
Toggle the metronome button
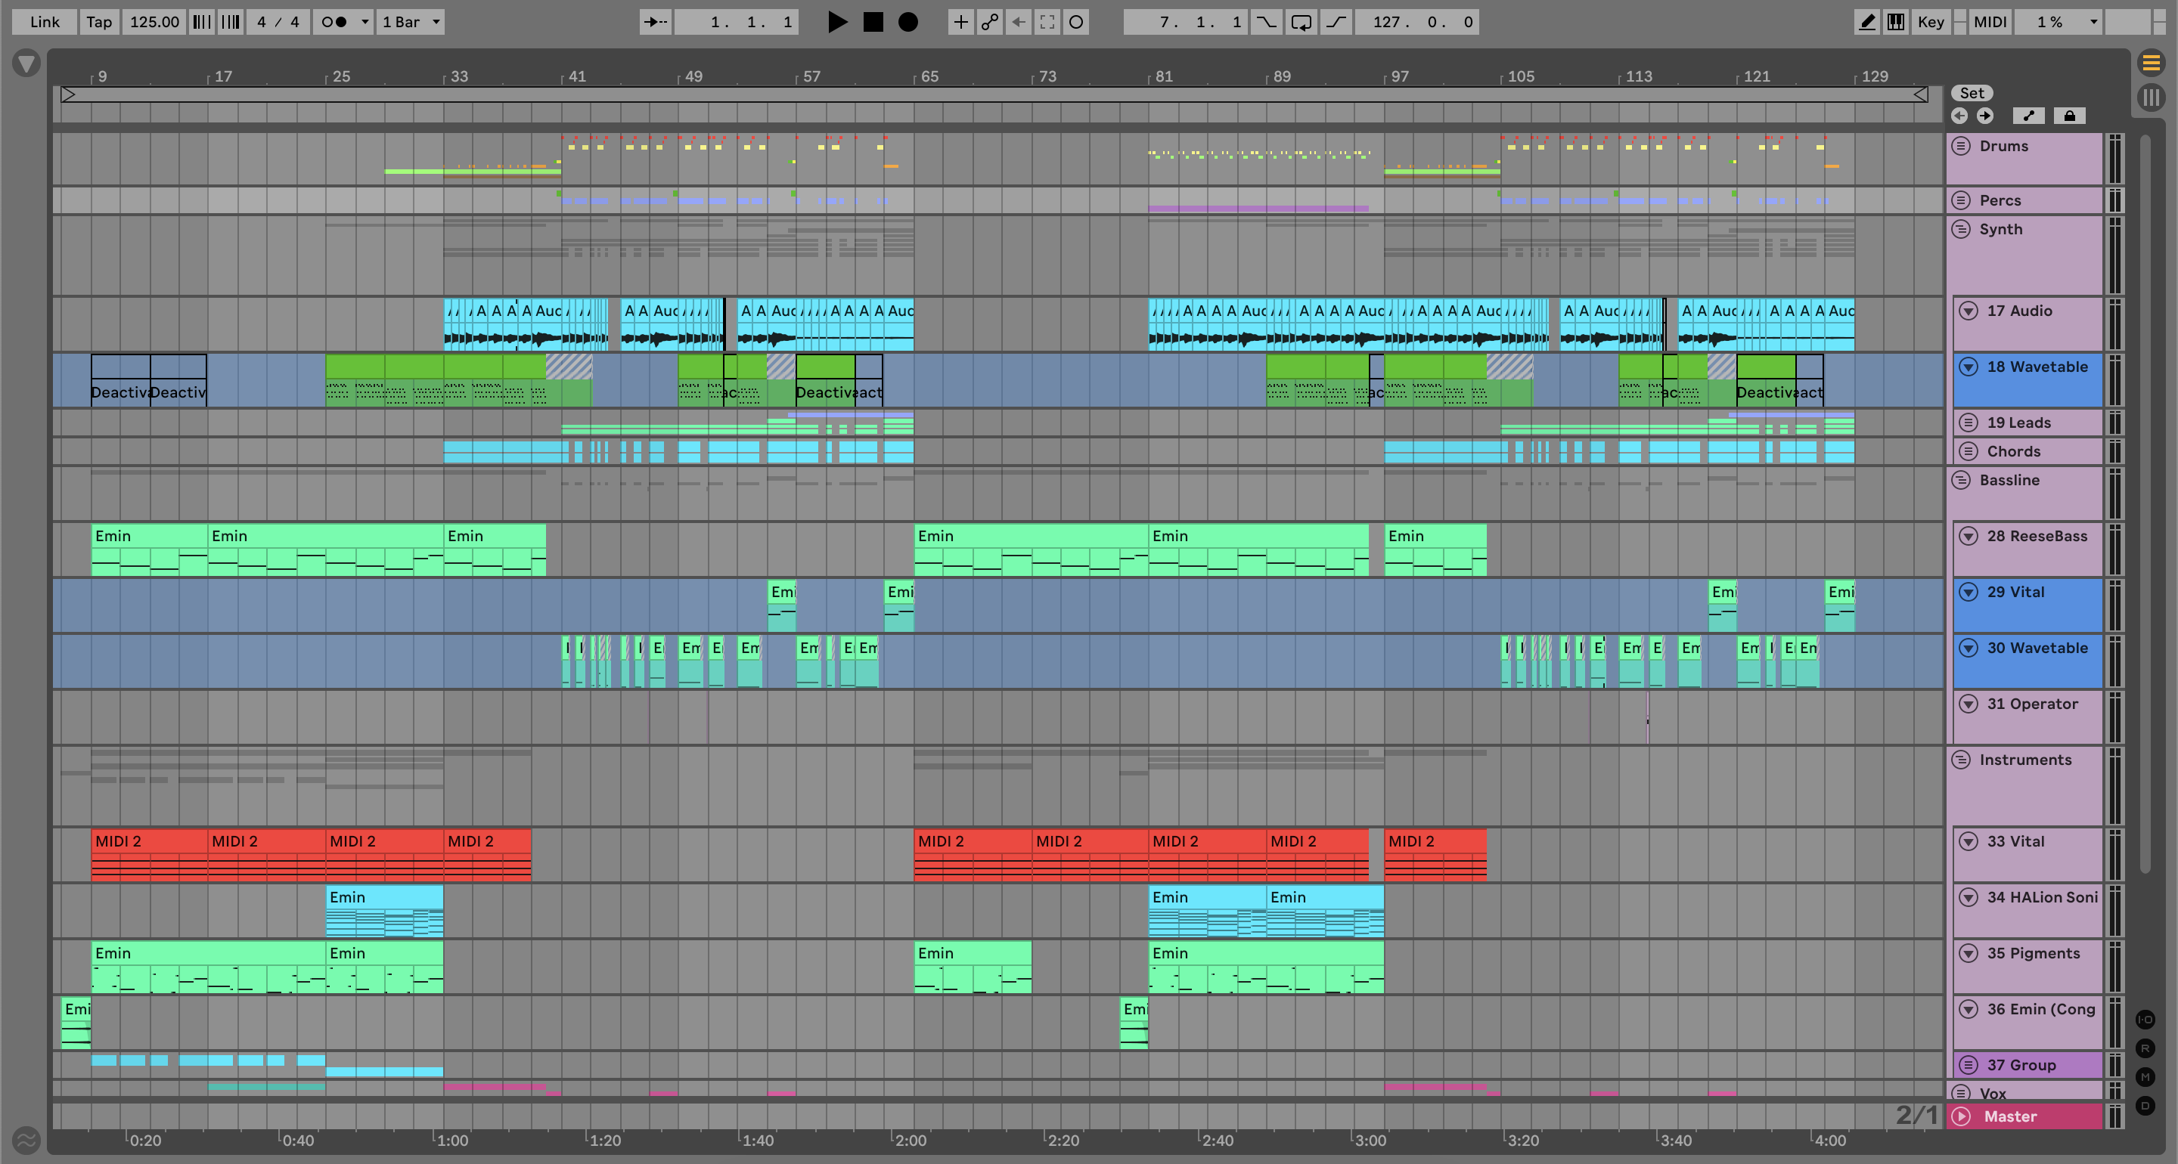(335, 22)
